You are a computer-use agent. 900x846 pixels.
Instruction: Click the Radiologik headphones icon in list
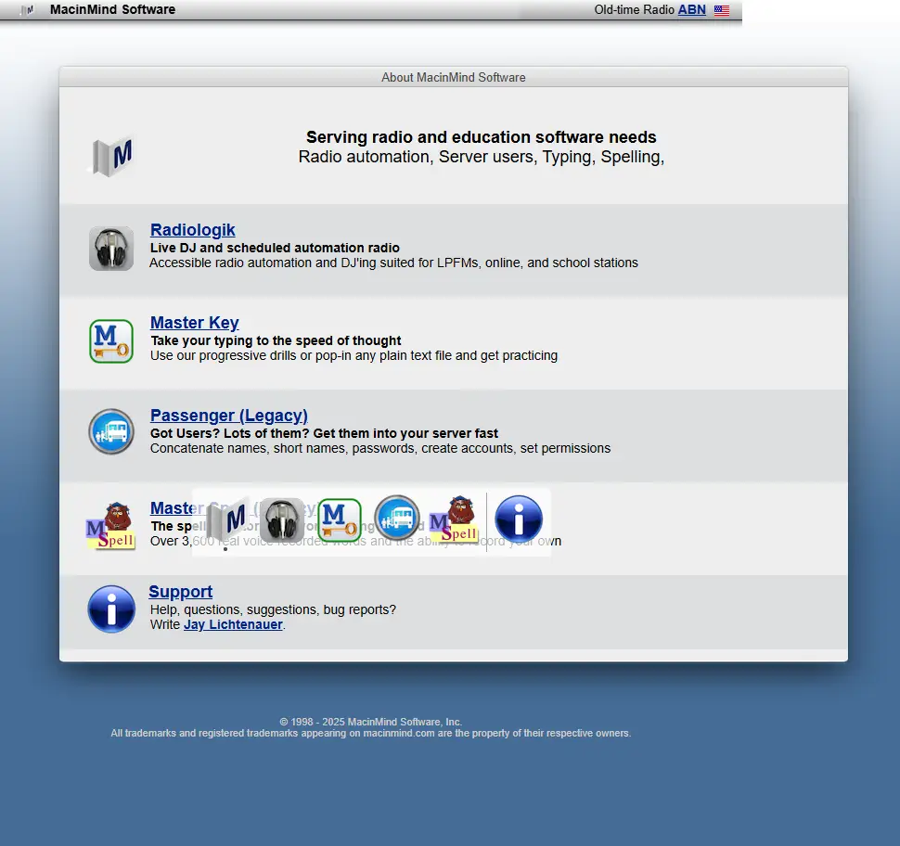111,249
